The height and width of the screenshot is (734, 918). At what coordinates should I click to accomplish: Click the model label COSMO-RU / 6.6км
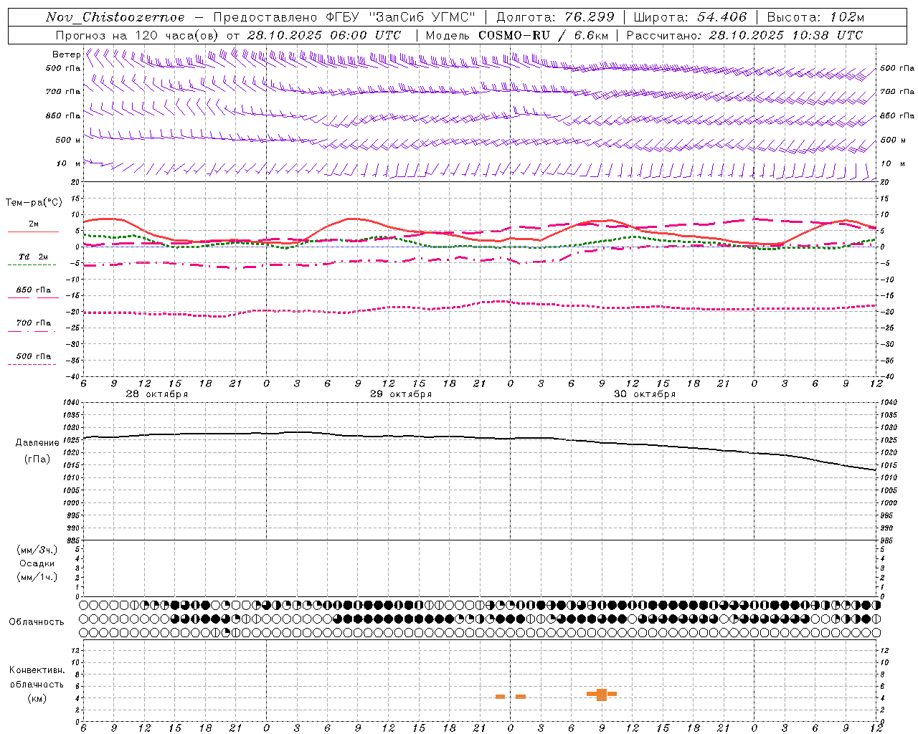[543, 35]
